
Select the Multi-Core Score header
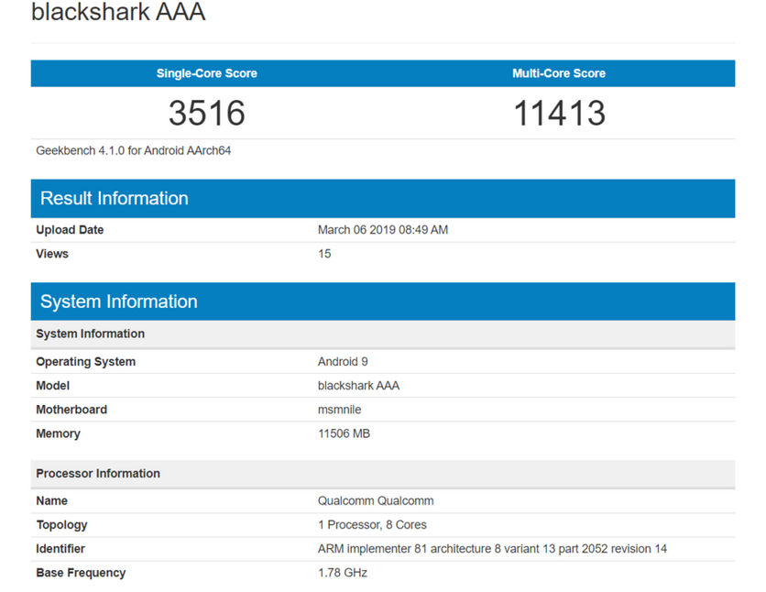pos(559,73)
